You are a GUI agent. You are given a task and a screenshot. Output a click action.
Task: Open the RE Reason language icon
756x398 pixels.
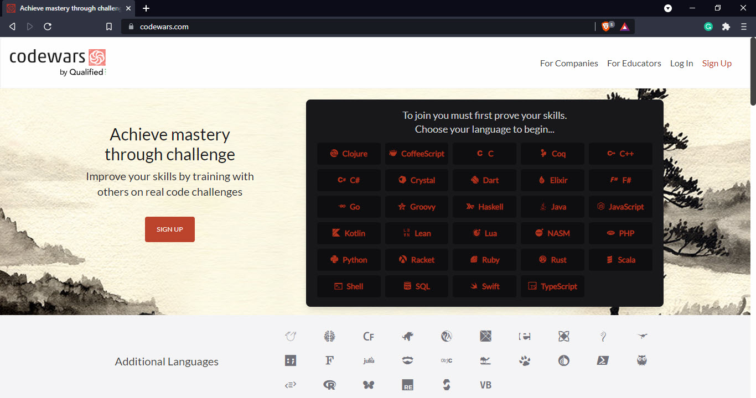tap(408, 385)
